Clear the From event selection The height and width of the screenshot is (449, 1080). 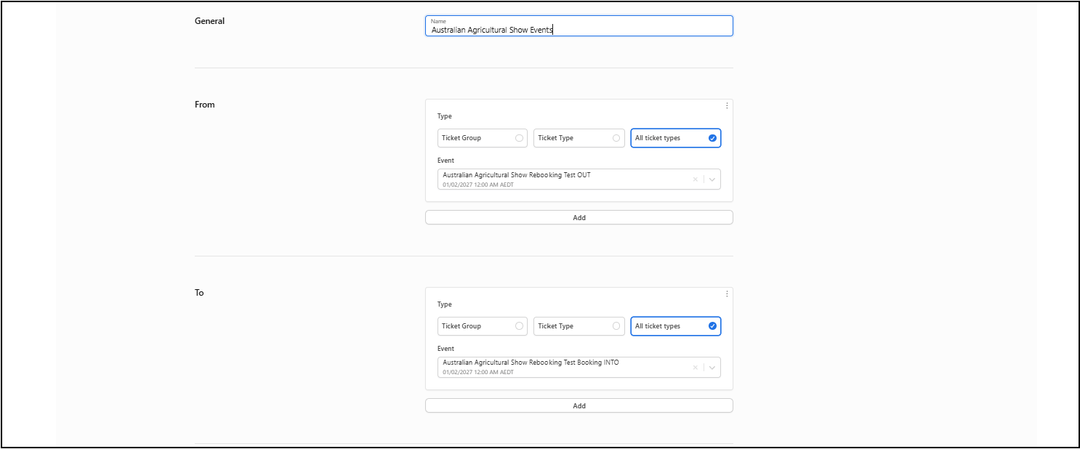pyautogui.click(x=695, y=179)
